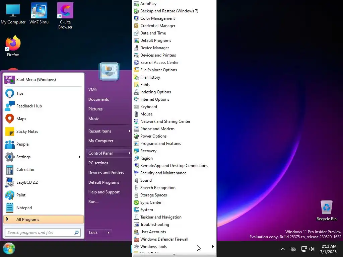Image resolution: width=343 pixels, height=257 pixels.
Task: Click the Windows Start orb button
Action: pos(9,249)
